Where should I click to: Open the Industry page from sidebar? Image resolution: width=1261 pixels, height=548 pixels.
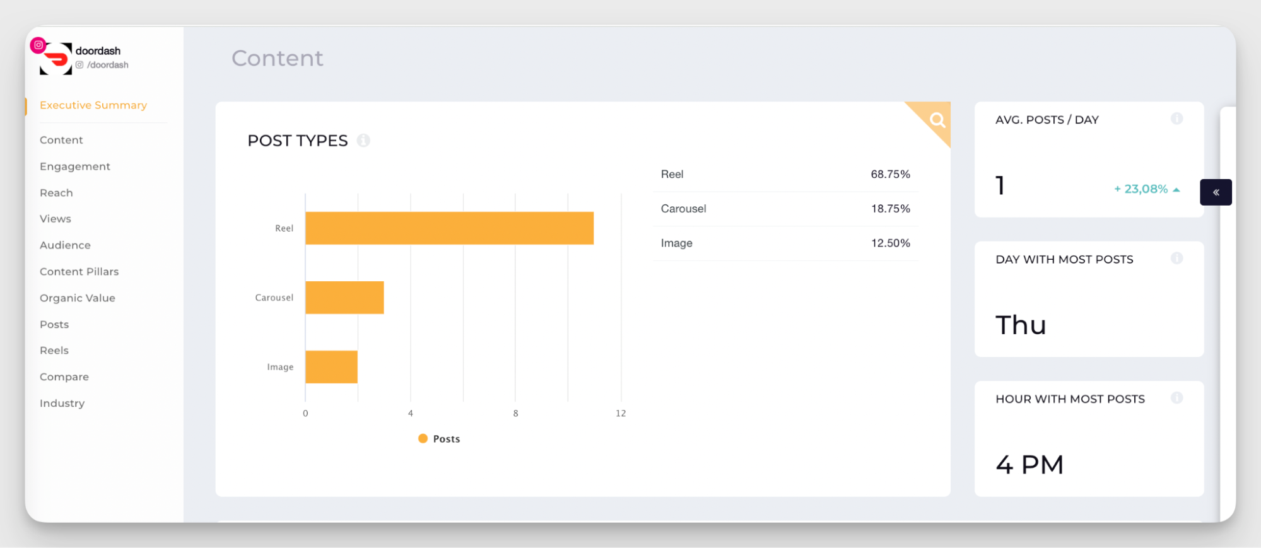click(x=62, y=404)
